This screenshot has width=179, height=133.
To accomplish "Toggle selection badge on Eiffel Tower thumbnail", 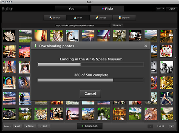I will [x=67, y=31].
